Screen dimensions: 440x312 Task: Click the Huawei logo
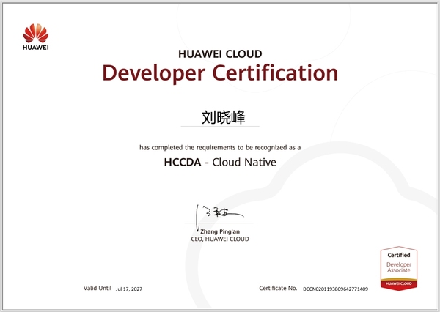click(x=36, y=37)
